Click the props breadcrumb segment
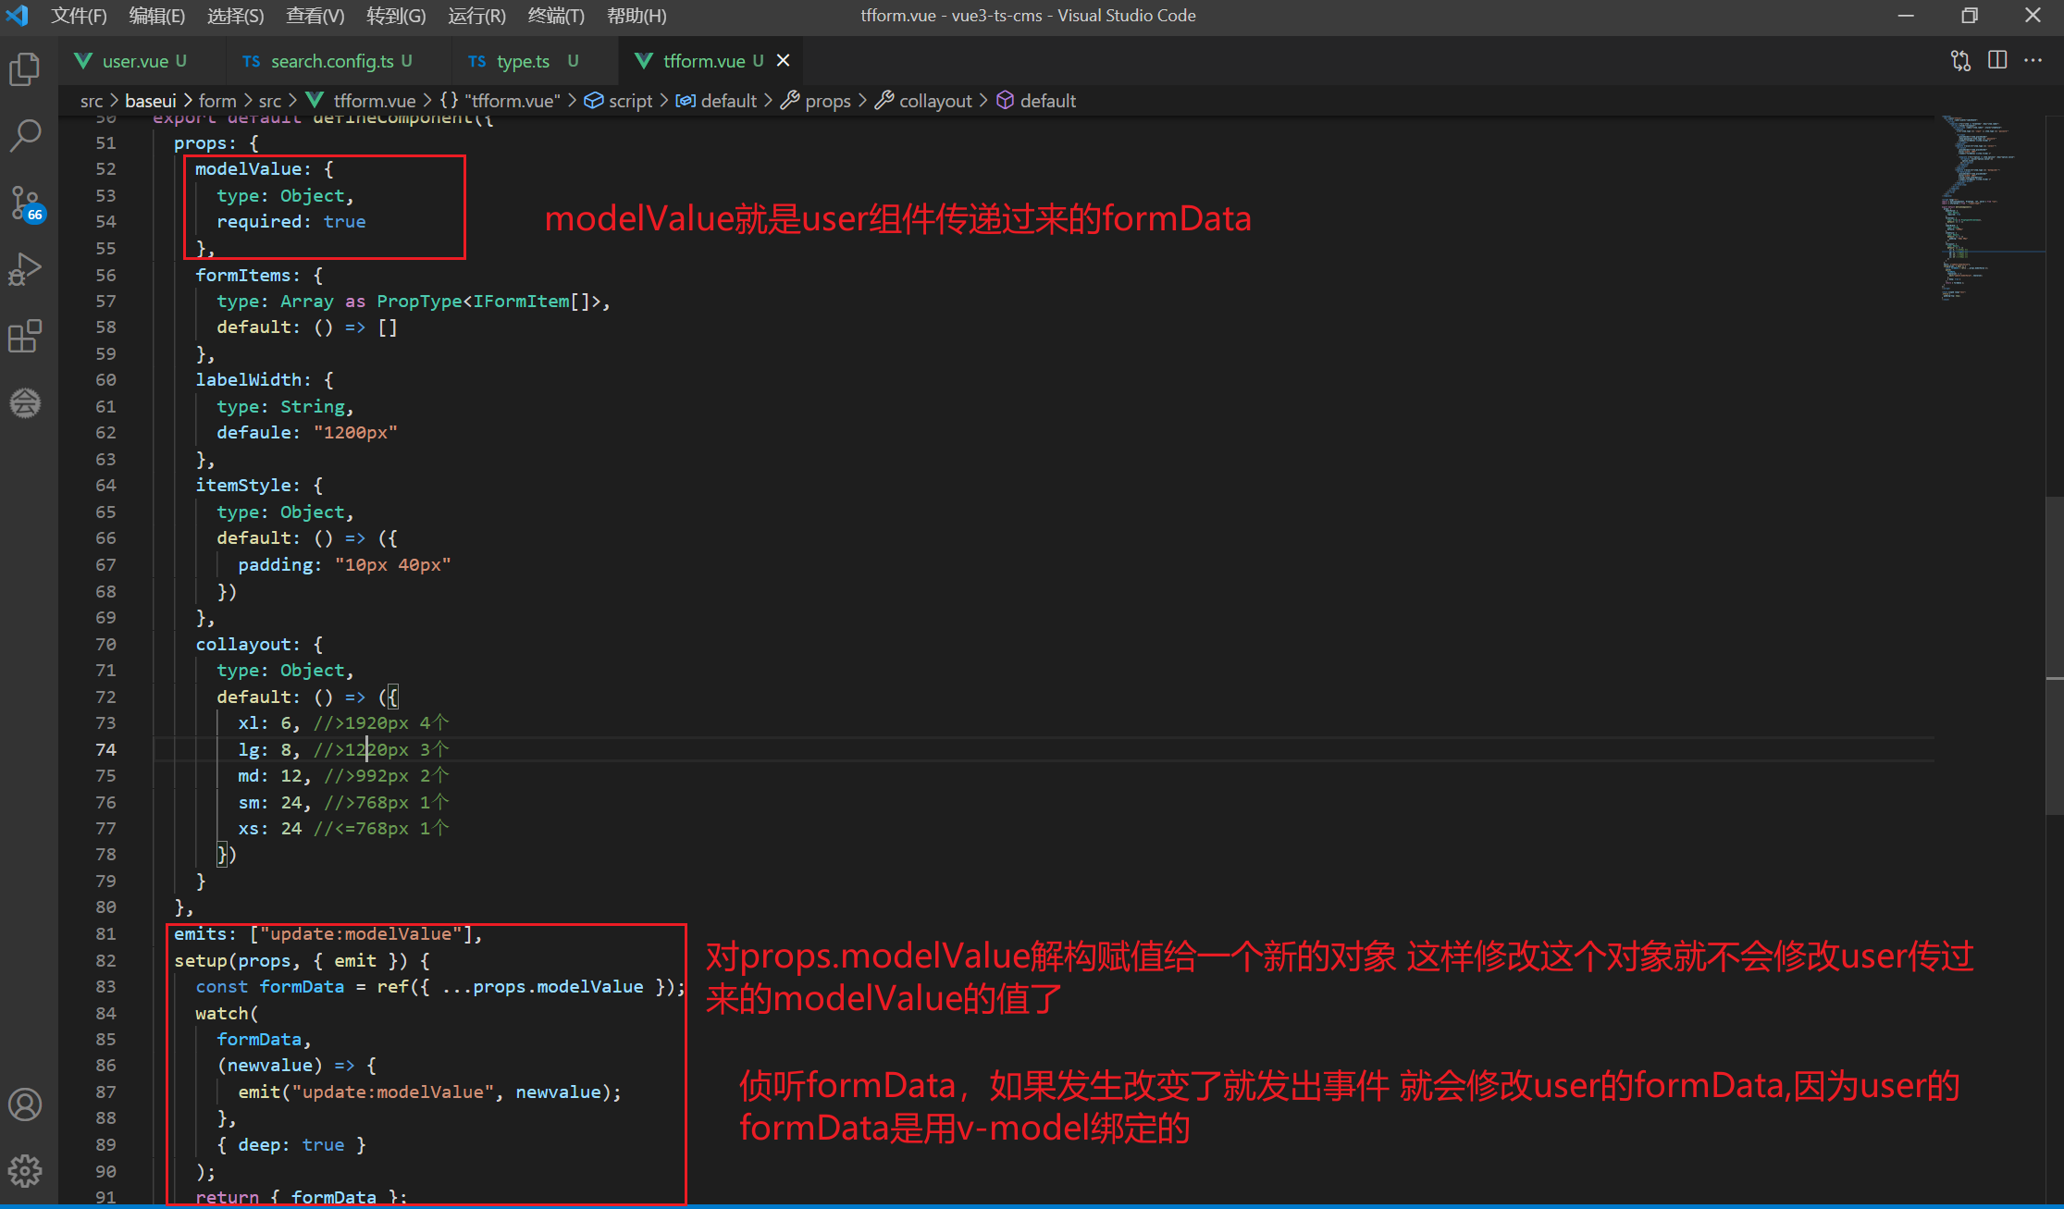2064x1209 pixels. click(x=816, y=101)
